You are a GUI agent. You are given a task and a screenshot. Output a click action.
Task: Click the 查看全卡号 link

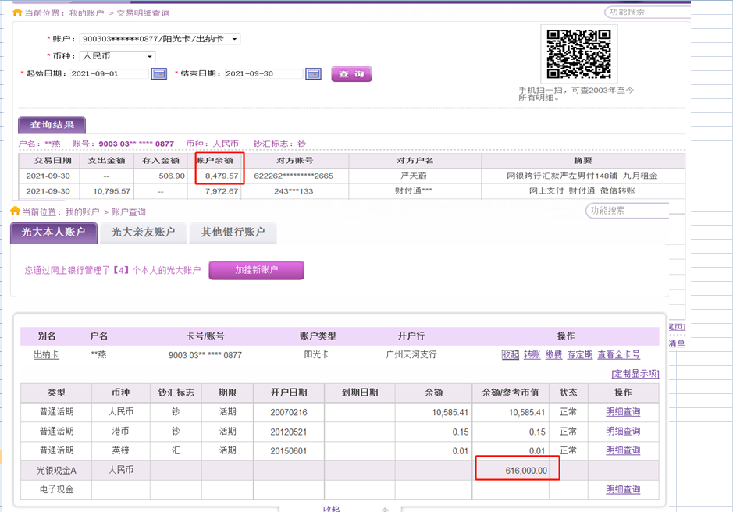619,355
